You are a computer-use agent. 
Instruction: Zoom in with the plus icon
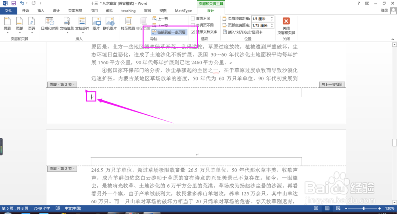[380, 208]
